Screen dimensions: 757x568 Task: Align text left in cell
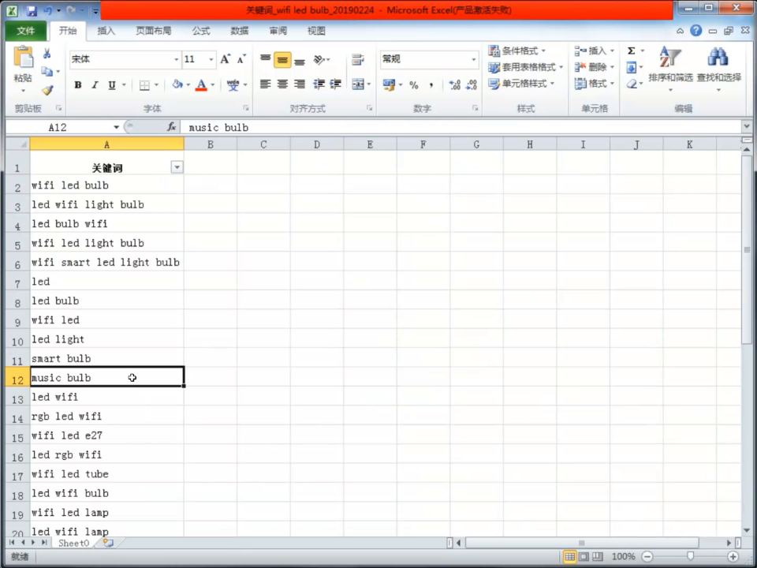(265, 84)
